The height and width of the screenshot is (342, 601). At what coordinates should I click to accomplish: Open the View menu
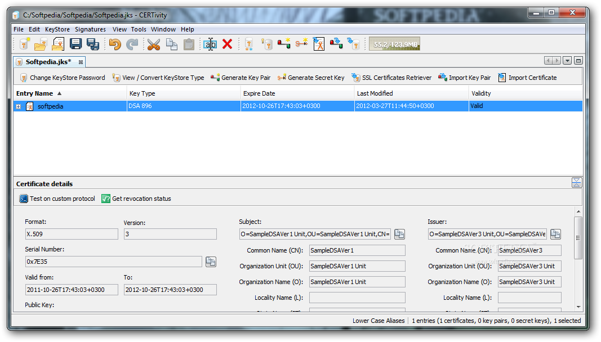pos(119,29)
